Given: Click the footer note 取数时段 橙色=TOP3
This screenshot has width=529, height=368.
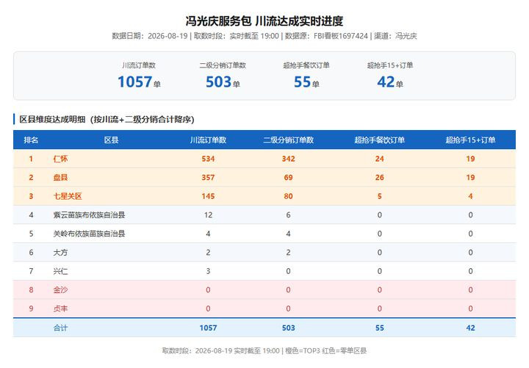Looking at the screenshot, I should pos(264,351).
